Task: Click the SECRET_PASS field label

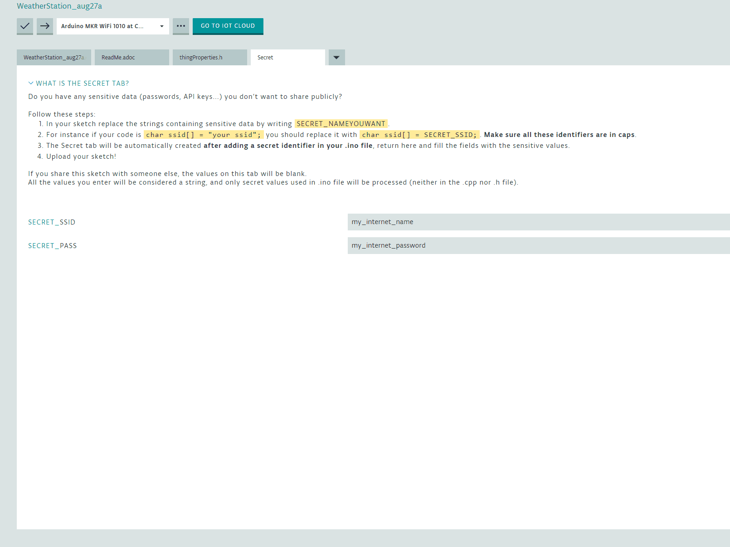Action: coord(53,246)
